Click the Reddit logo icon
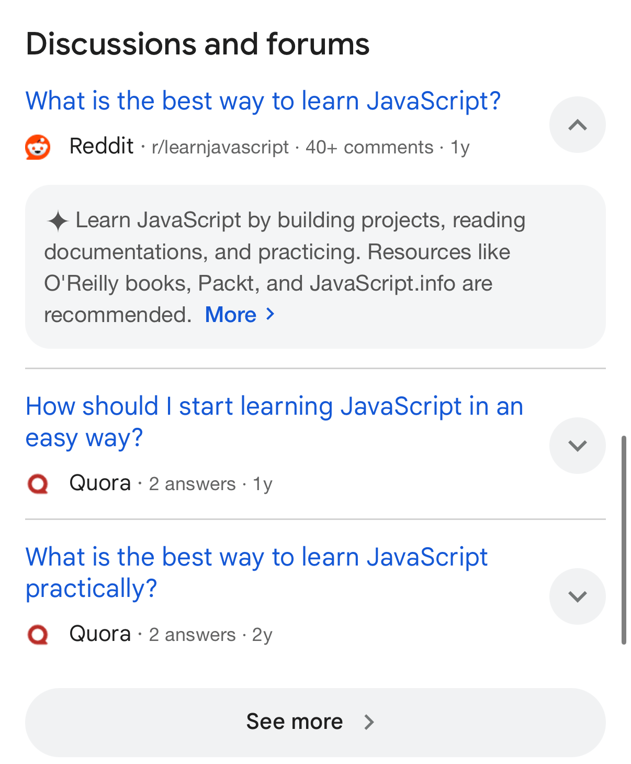 point(38,147)
